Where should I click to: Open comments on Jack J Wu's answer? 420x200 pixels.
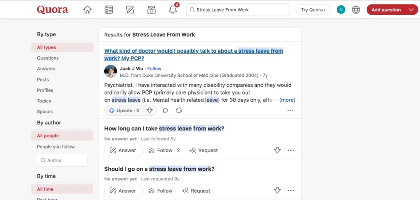[165, 110]
